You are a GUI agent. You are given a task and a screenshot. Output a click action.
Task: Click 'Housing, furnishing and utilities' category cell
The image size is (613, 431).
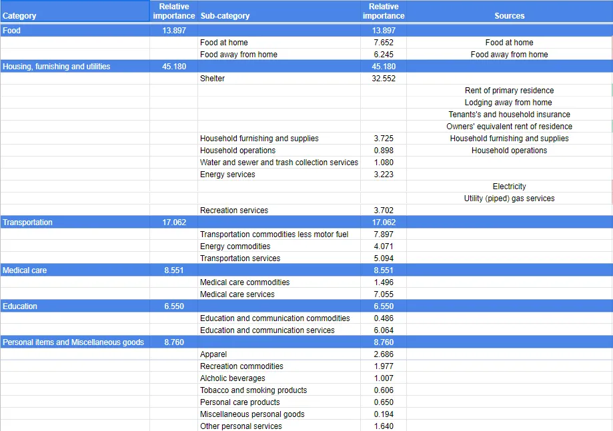click(x=75, y=67)
